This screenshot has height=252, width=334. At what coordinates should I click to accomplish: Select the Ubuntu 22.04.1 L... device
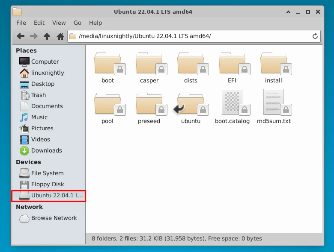coord(49,196)
